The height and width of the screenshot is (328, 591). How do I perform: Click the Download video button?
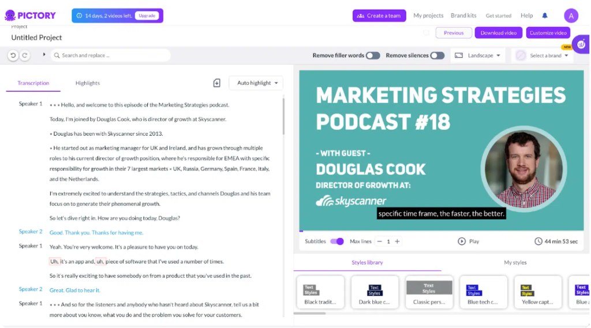point(499,33)
